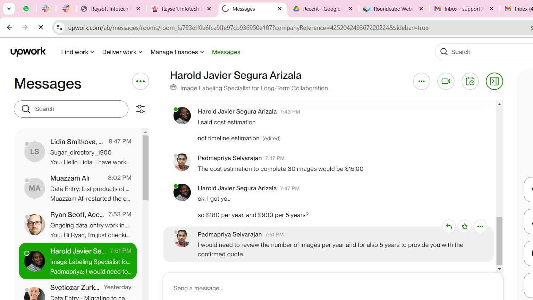533x300 pixels.
Task: Select Harold Javier Se... active conversation
Action: pos(78,261)
